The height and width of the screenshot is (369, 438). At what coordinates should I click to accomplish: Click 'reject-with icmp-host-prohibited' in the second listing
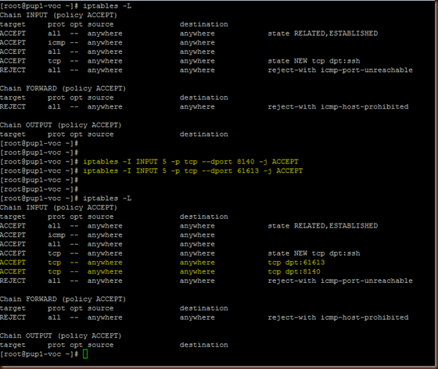pos(338,317)
